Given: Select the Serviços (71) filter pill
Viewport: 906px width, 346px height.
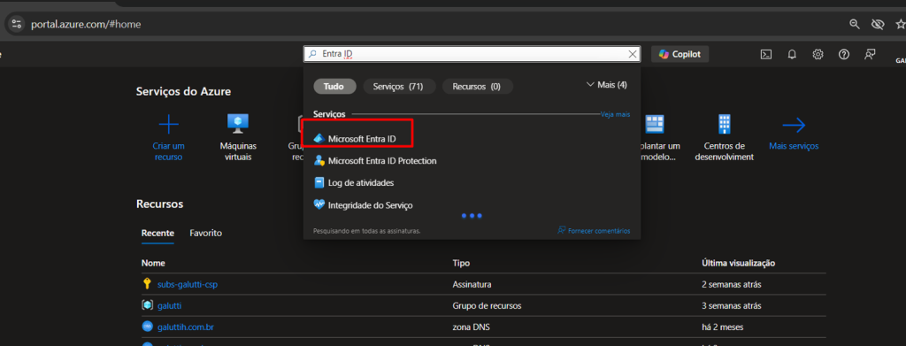Looking at the screenshot, I should pos(398,87).
